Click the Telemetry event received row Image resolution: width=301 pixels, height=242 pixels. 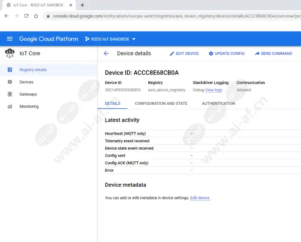pos(203,141)
